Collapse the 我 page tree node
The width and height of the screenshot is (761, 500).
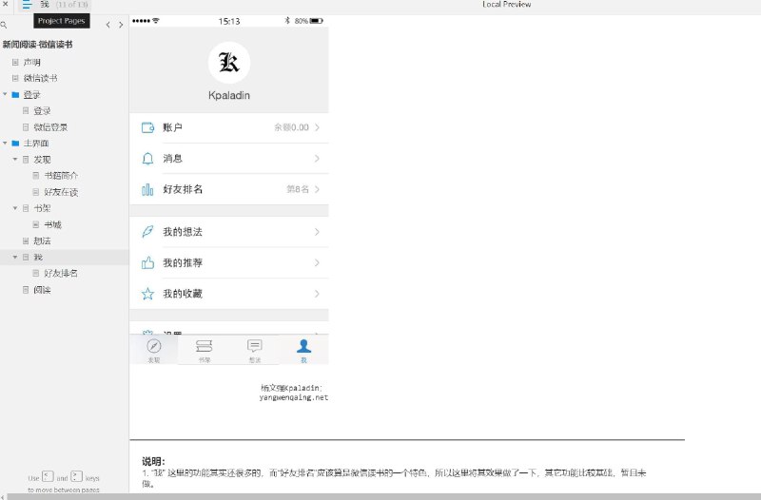(x=15, y=257)
